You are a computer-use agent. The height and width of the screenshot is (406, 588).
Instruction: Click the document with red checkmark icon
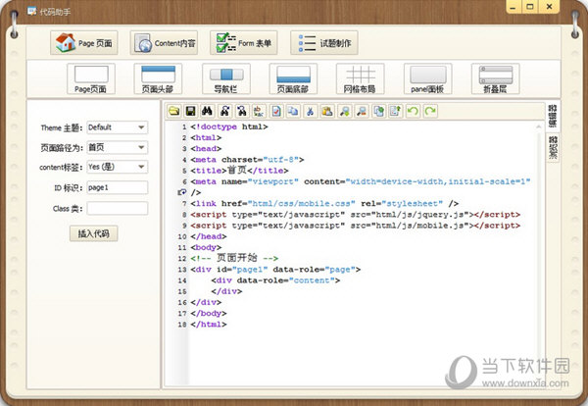[276, 111]
